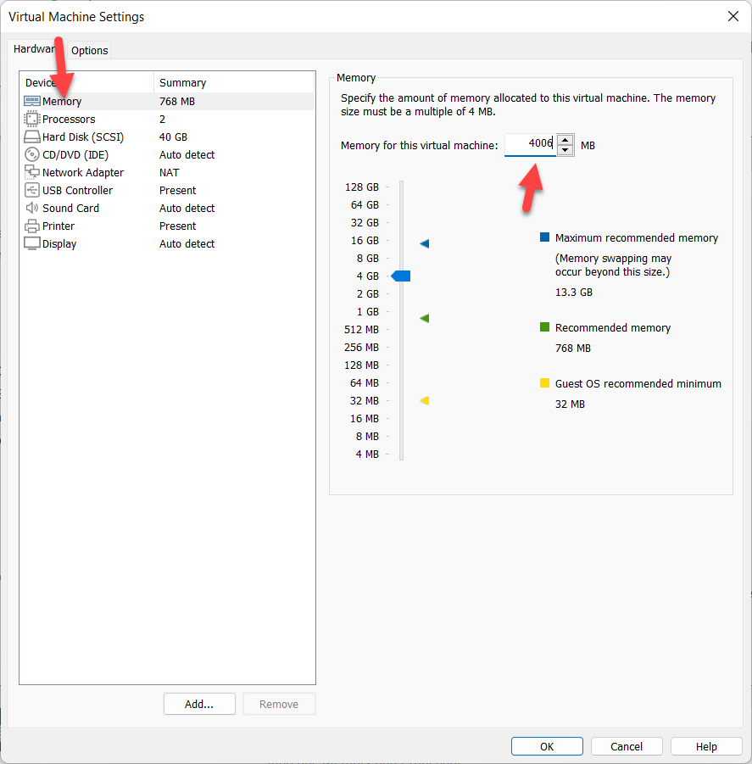Click the USB Controller icon
This screenshot has width=752, height=764.
(x=32, y=191)
